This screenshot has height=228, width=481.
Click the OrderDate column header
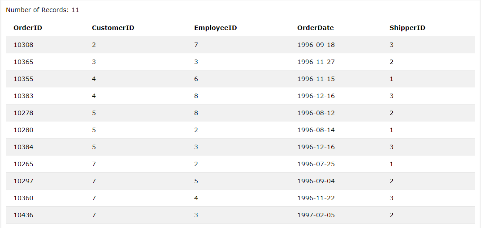pos(315,28)
